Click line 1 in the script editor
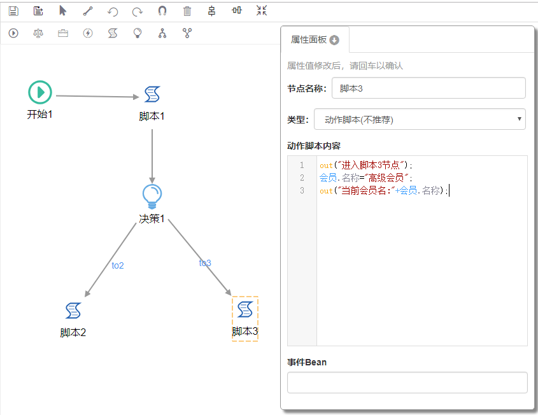This screenshot has width=538, height=415. pyautogui.click(x=365, y=165)
